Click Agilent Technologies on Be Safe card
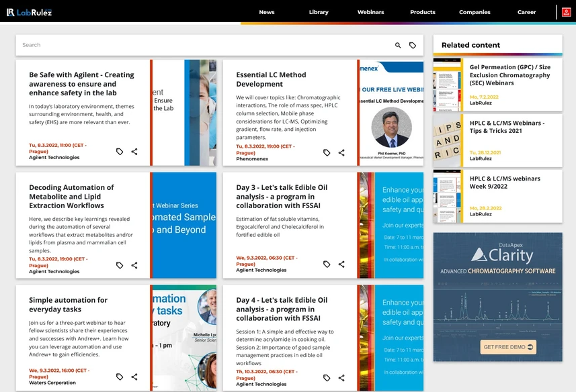This screenshot has height=392, width=576. (54, 157)
